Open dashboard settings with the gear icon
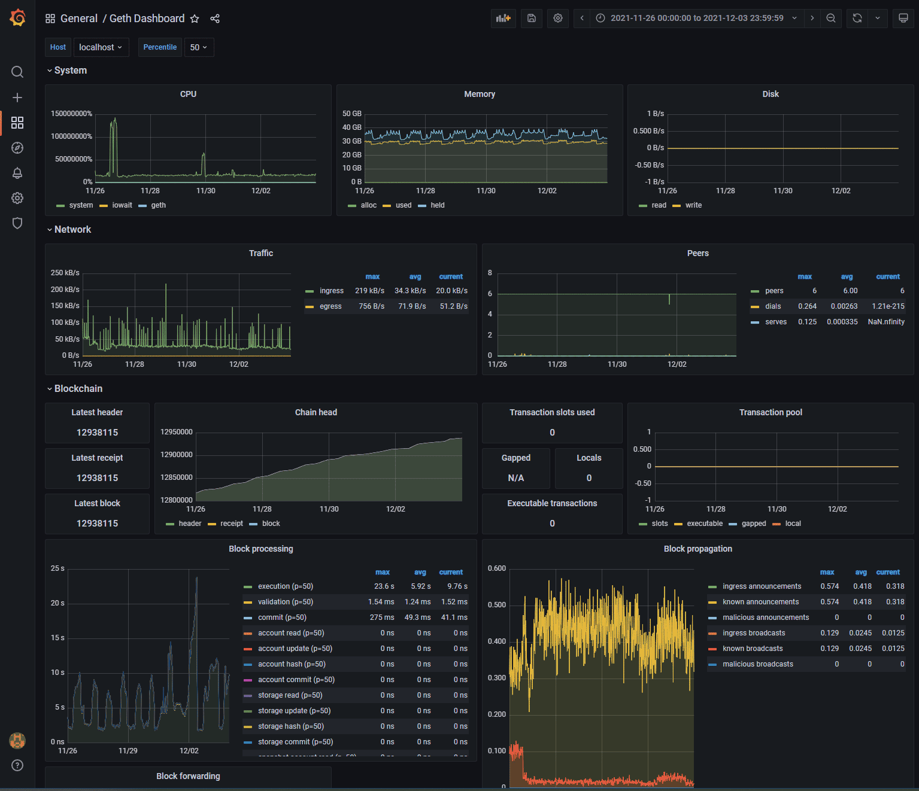 click(557, 18)
